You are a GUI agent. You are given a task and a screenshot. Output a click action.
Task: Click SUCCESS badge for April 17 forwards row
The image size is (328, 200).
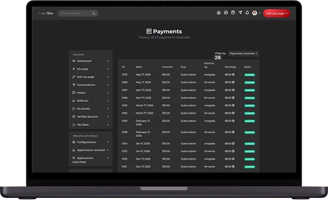coord(250,98)
